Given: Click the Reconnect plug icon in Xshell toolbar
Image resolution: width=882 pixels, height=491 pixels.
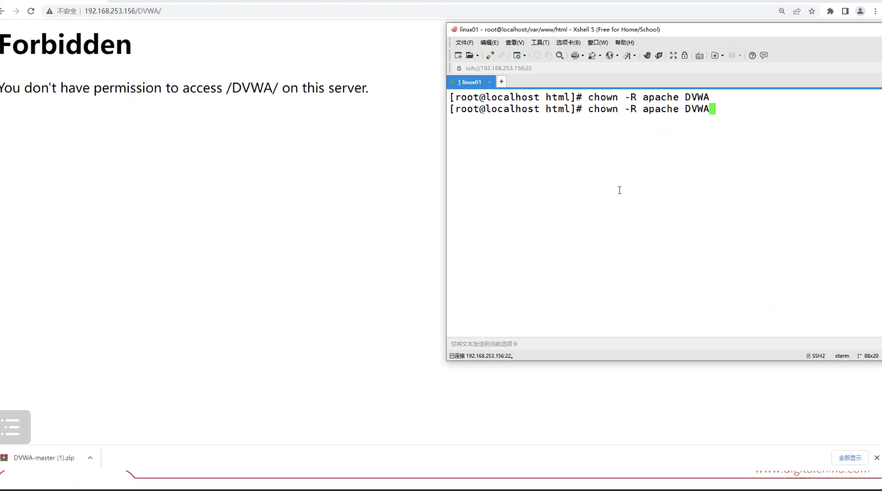Looking at the screenshot, I should 490,55.
